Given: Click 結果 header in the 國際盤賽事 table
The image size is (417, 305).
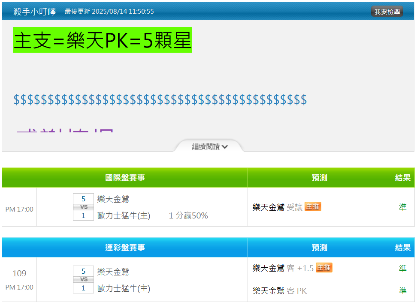Looking at the screenshot, I should tap(403, 178).
